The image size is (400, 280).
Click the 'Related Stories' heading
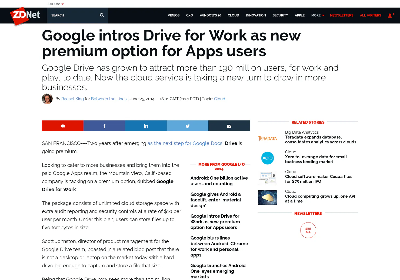click(308, 122)
